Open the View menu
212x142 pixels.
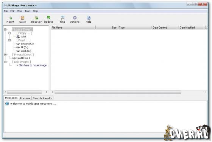click(x=19, y=11)
